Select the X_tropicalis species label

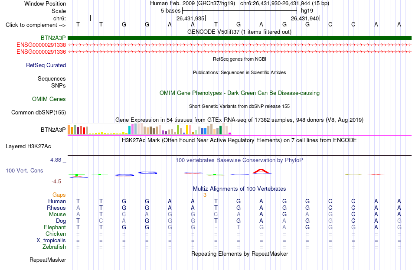51,241
